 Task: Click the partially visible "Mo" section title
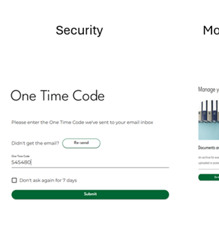coord(211,30)
